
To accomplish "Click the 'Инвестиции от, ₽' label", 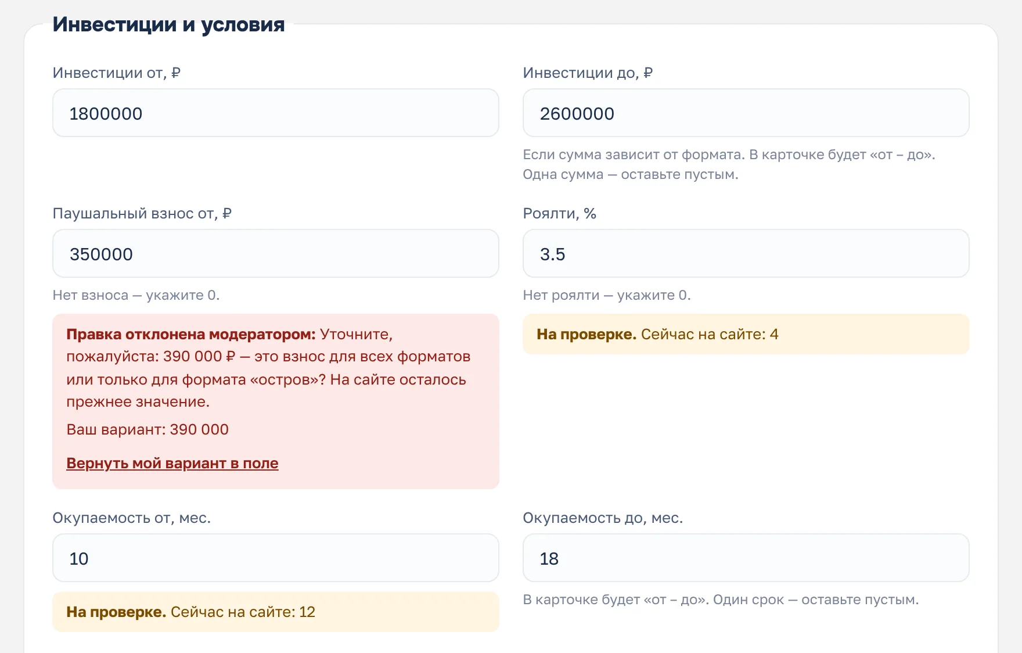I will [x=117, y=73].
